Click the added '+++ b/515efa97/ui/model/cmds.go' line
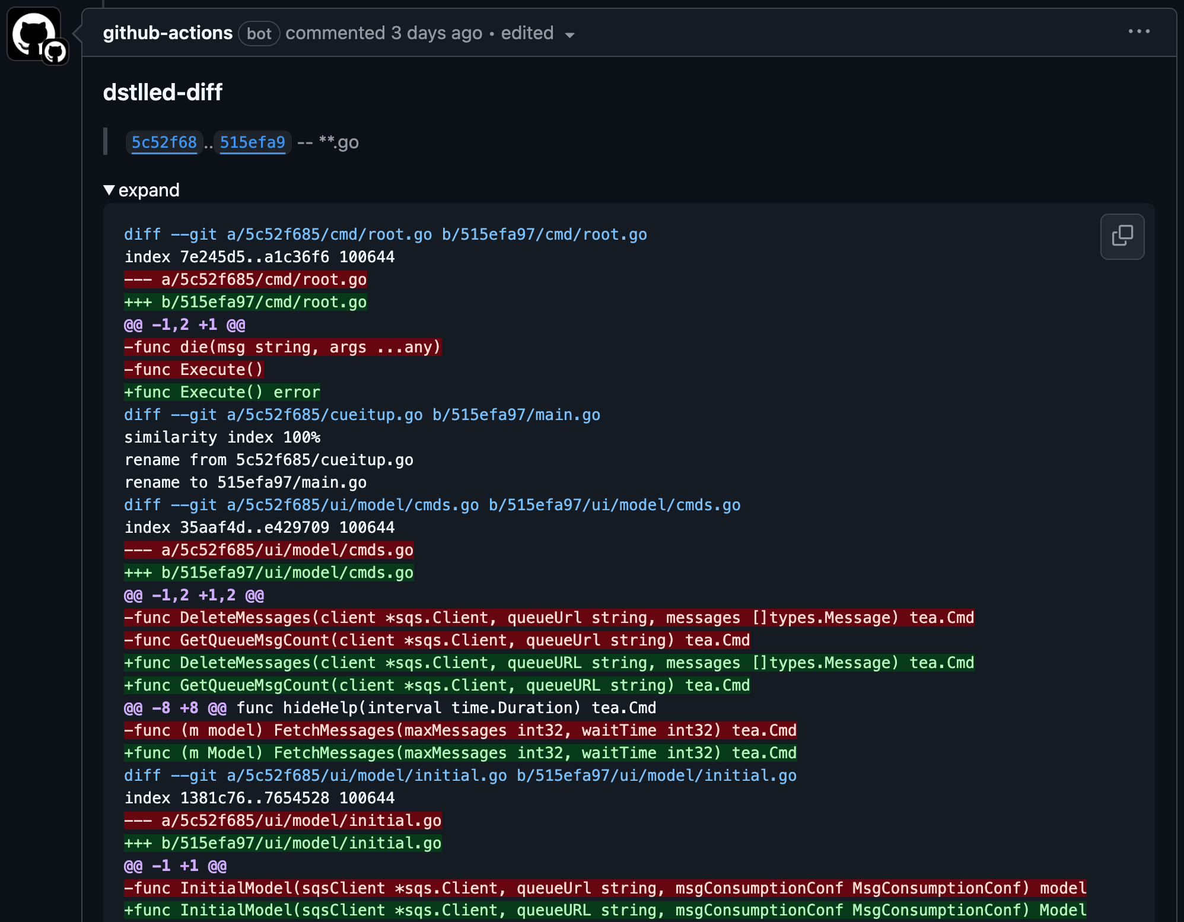The width and height of the screenshot is (1184, 922). point(269,573)
